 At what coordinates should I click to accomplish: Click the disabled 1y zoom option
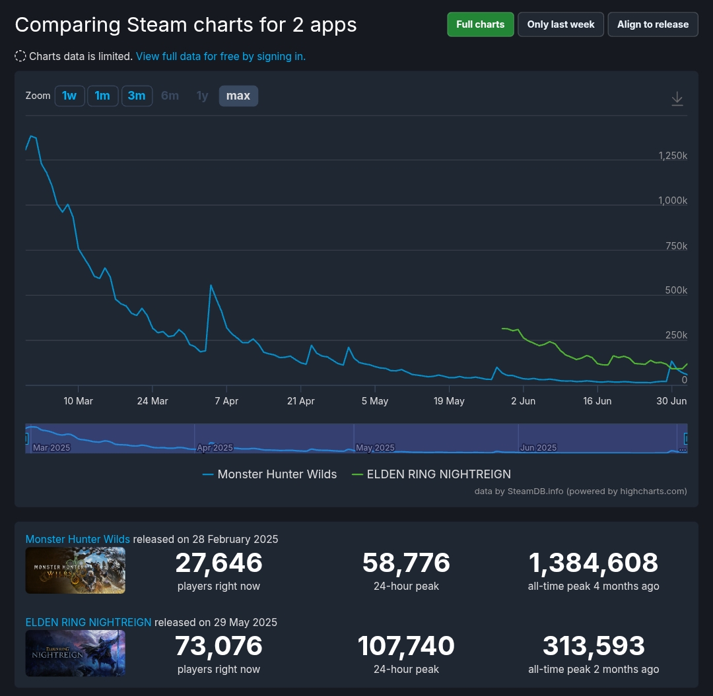(x=202, y=96)
